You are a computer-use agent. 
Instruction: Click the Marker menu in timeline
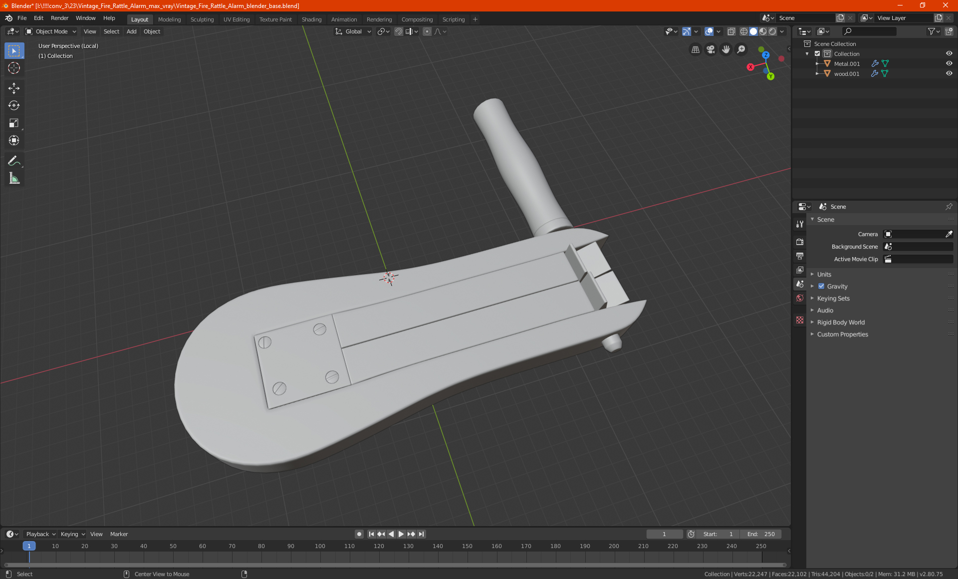[x=119, y=534]
